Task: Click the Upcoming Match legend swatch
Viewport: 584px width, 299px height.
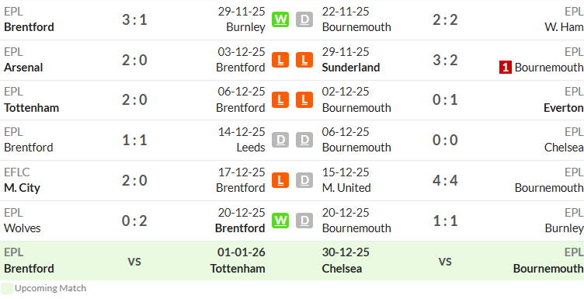Action: click(x=7, y=289)
